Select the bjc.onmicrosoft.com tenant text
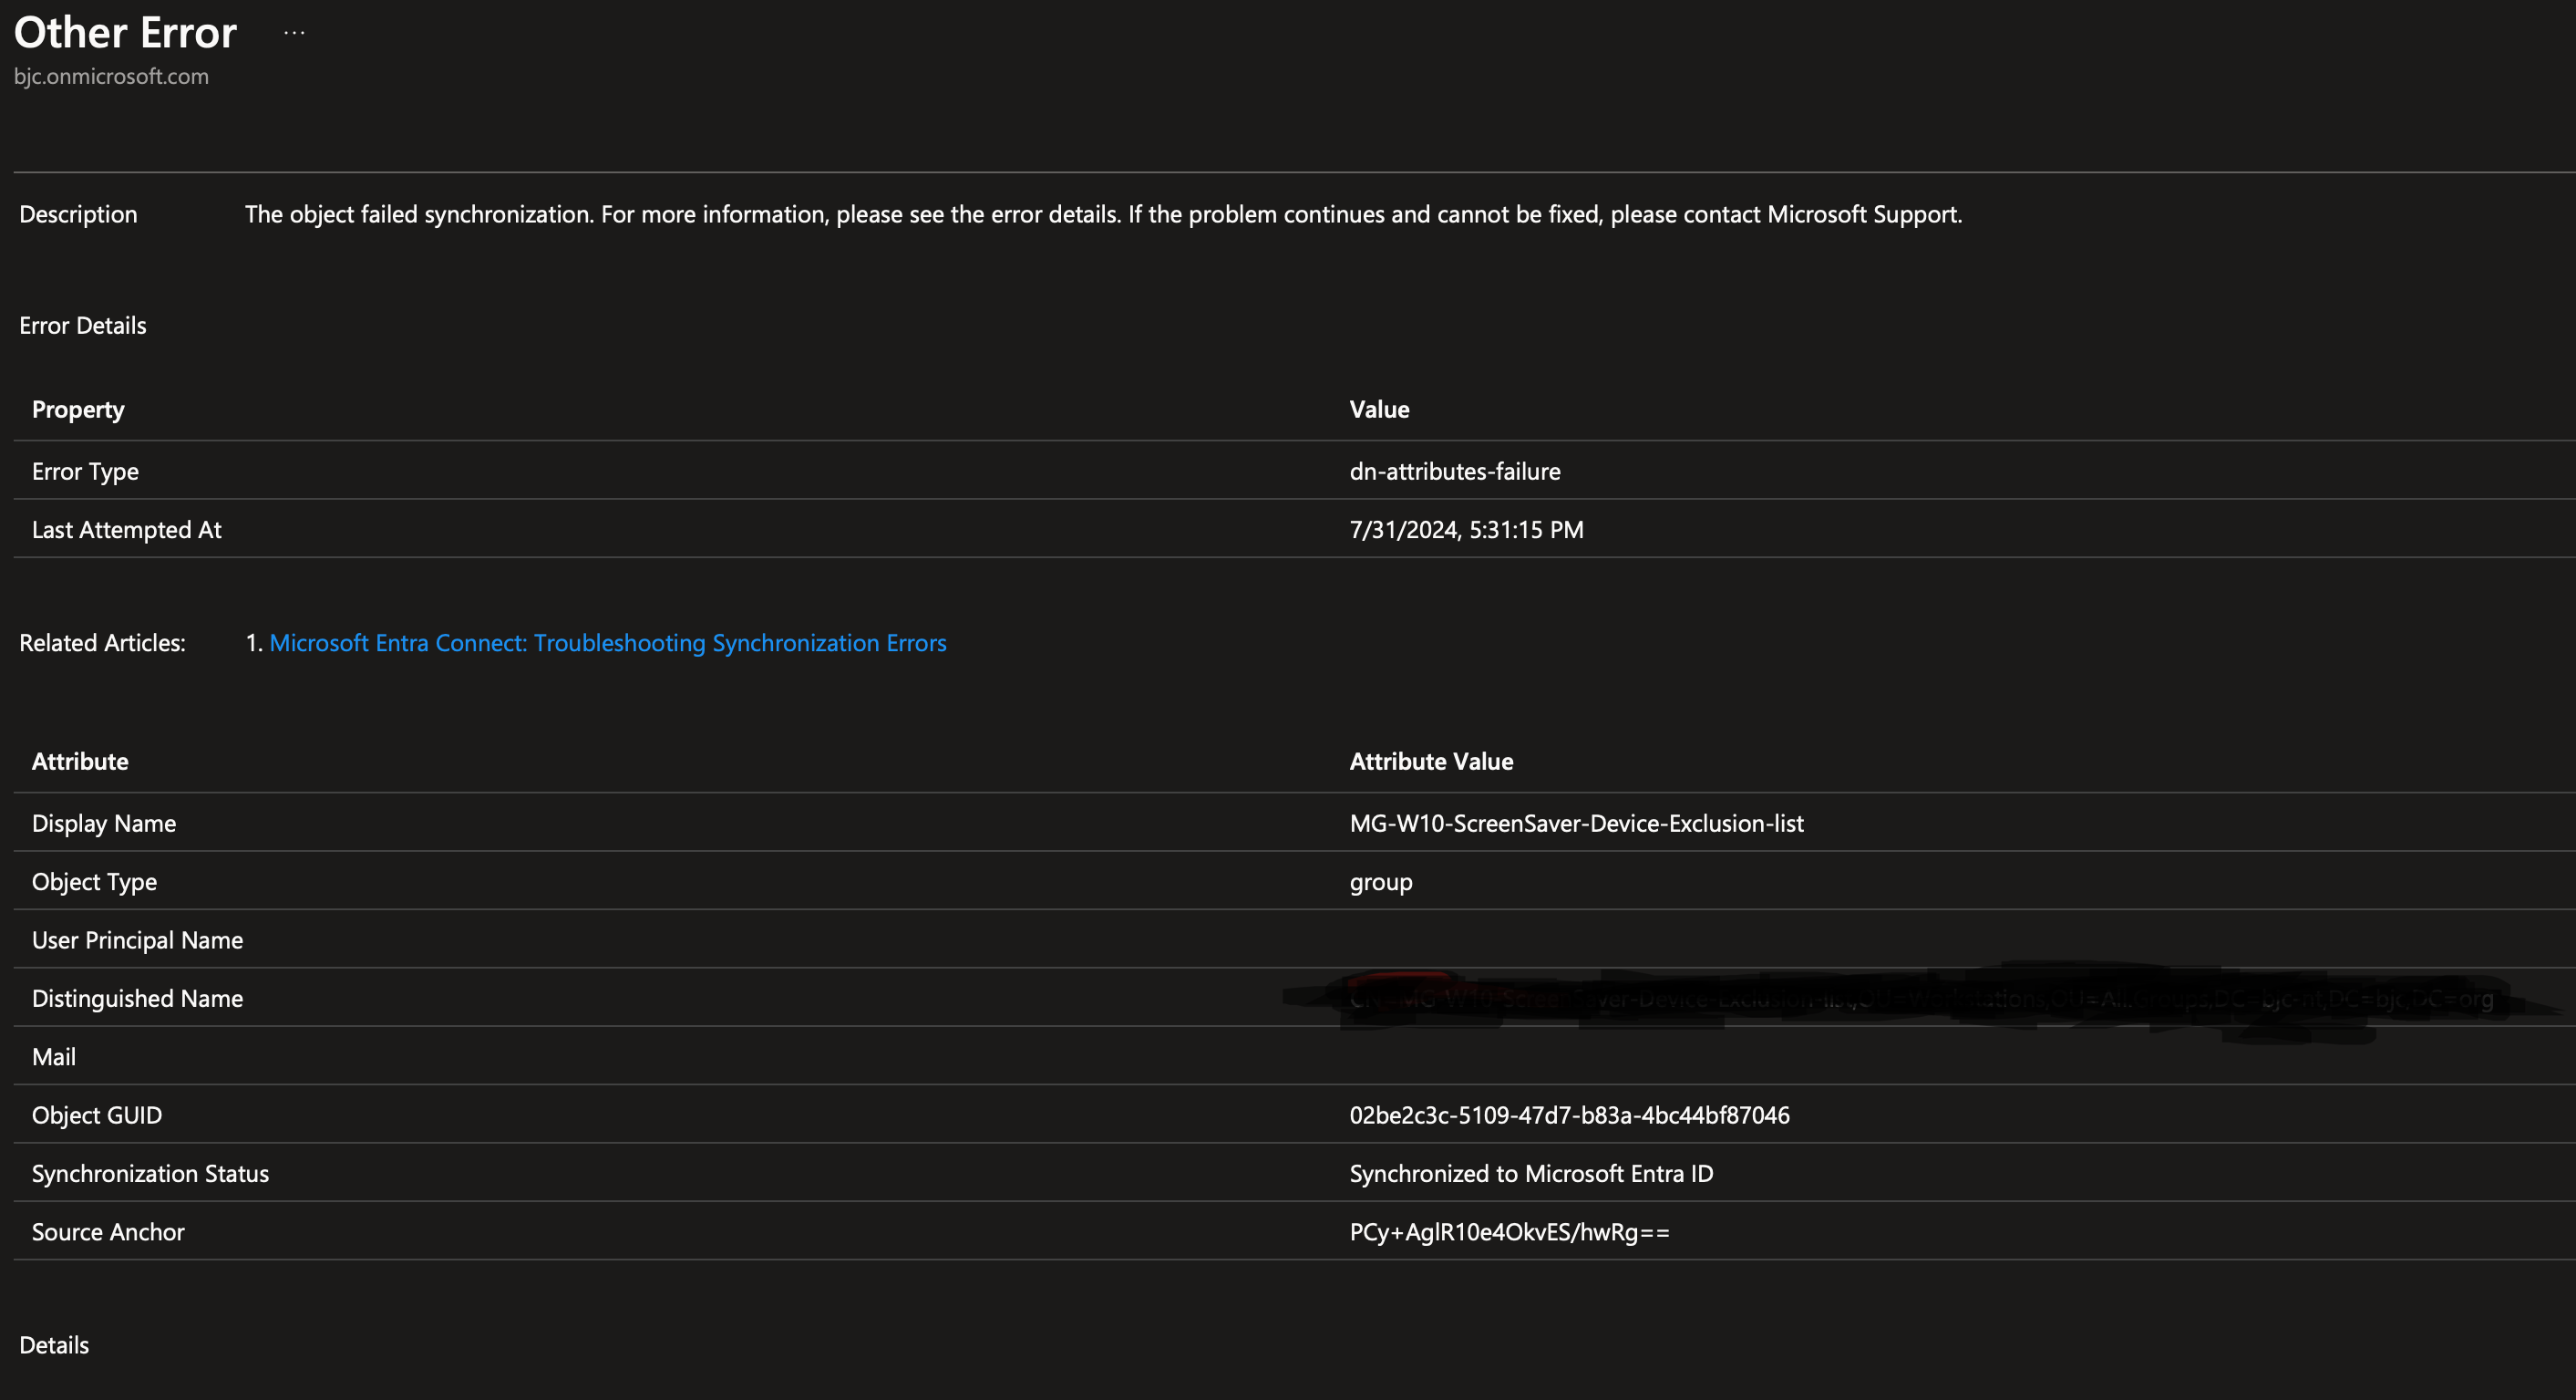Viewport: 2576px width, 1400px height. pyautogui.click(x=111, y=76)
